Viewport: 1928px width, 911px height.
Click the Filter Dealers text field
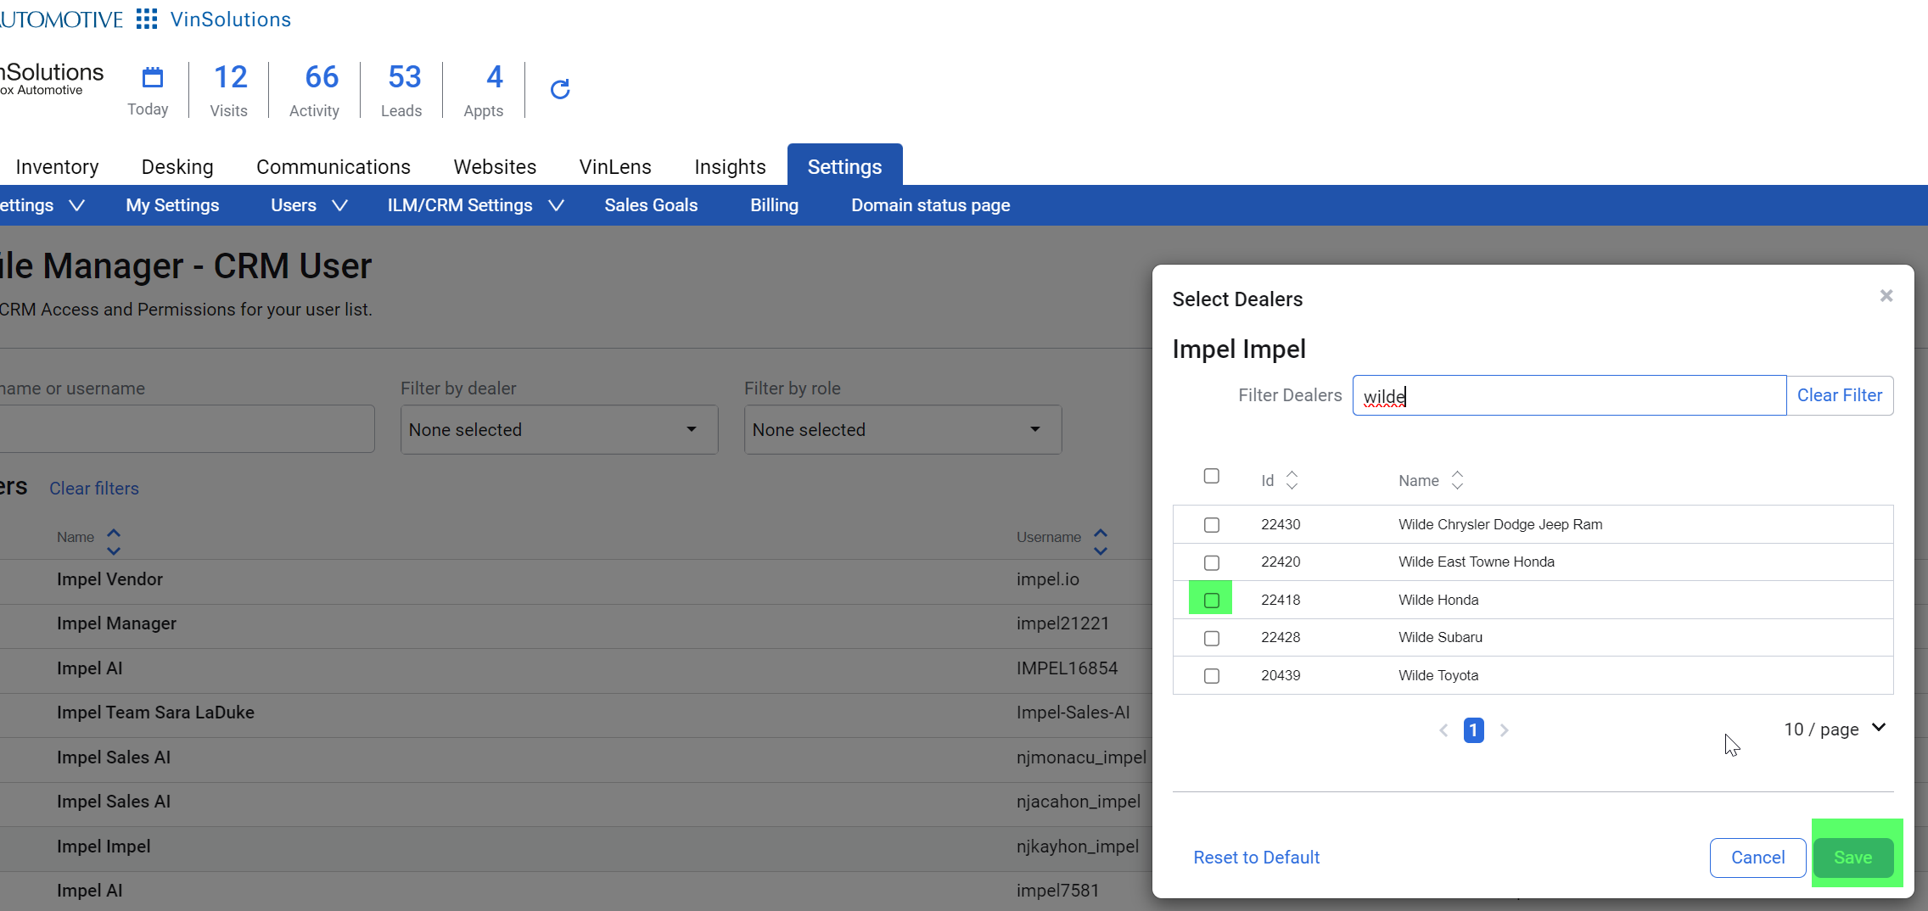pos(1569,395)
